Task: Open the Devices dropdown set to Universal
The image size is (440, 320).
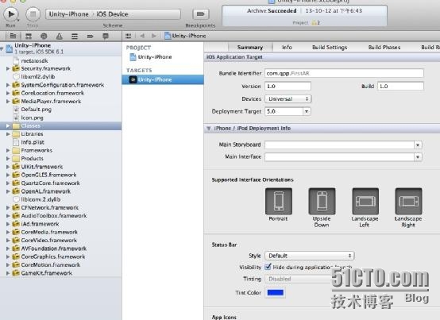Action: [288, 98]
